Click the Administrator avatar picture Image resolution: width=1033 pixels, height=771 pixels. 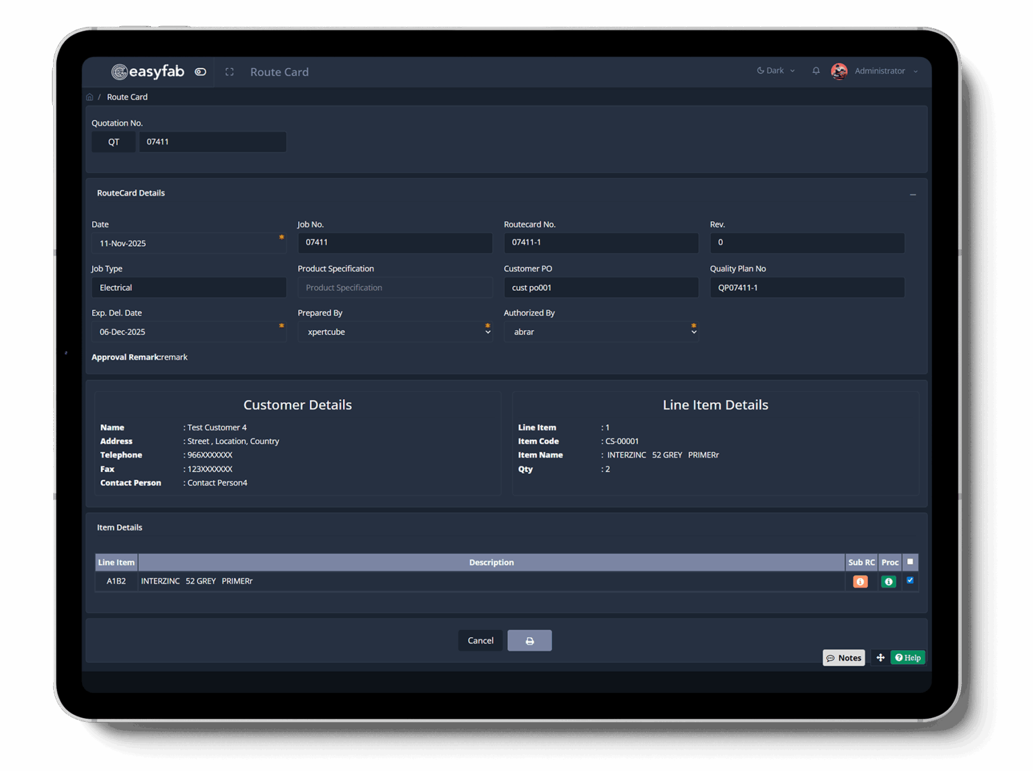[839, 71]
